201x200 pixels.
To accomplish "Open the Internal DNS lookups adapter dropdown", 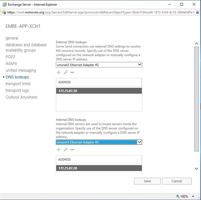I will tap(99, 142).
